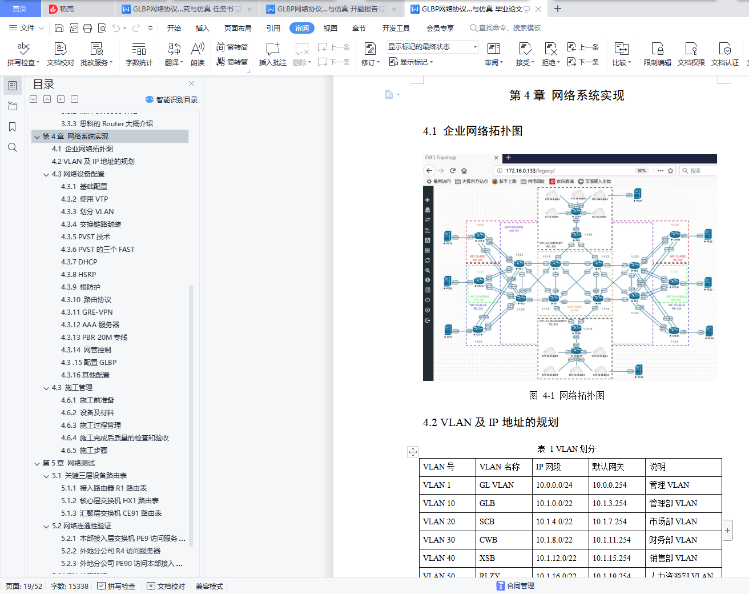Click the print preview icon in quick toolbar
The height and width of the screenshot is (594, 749).
point(102,28)
